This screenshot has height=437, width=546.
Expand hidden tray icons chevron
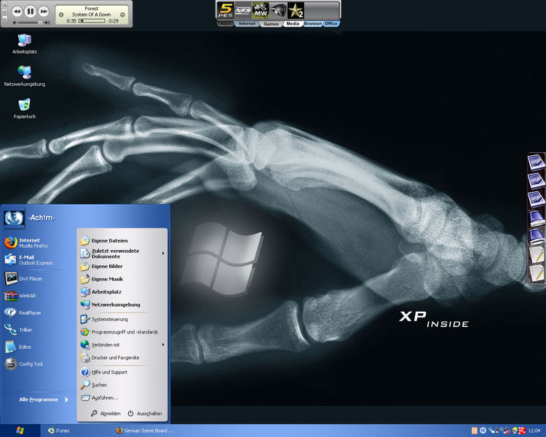coord(483,430)
